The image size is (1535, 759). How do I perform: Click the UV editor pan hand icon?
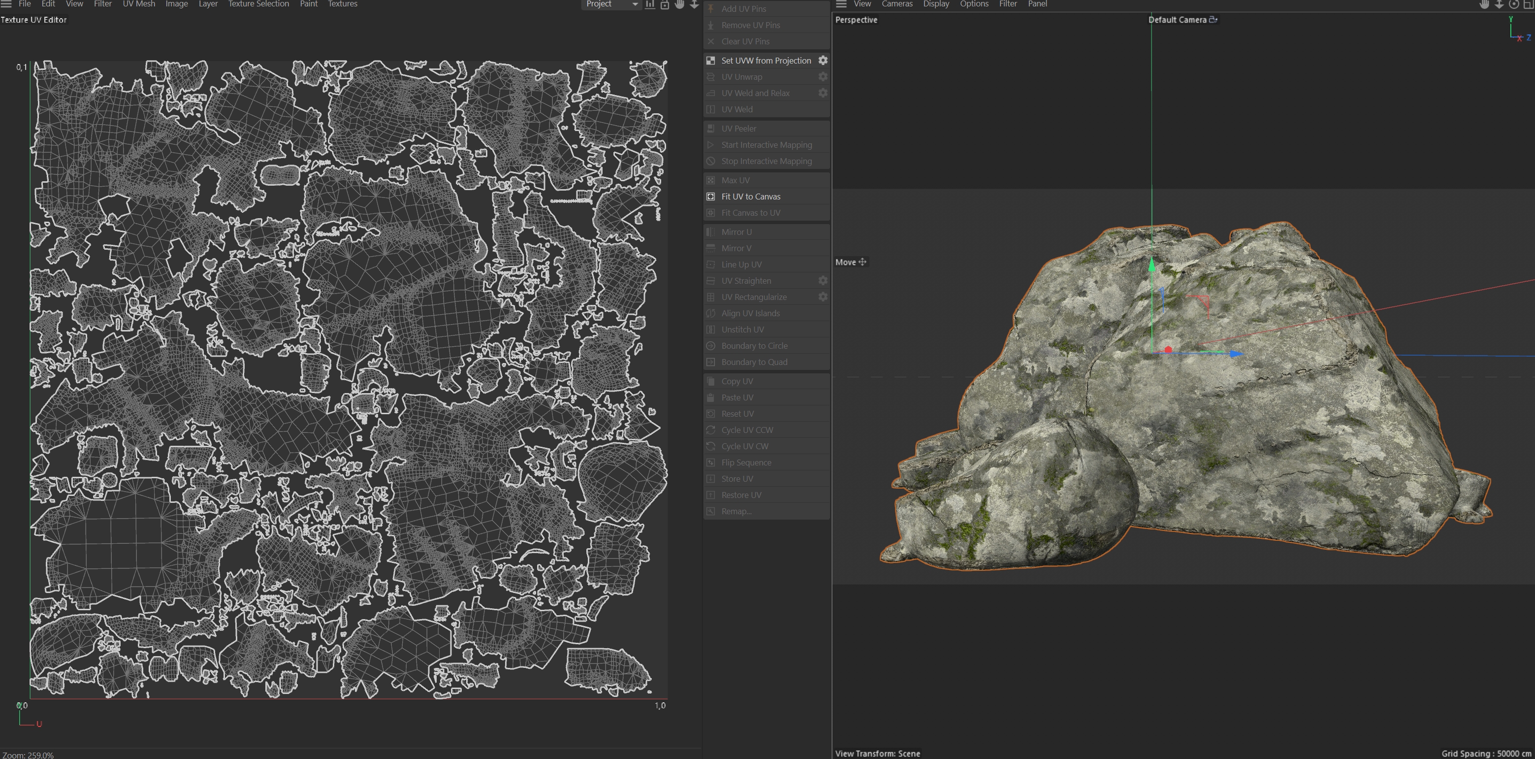(679, 4)
